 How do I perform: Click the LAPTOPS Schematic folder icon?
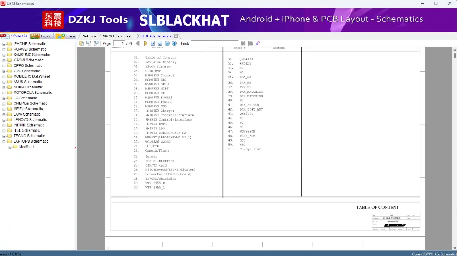10,141
